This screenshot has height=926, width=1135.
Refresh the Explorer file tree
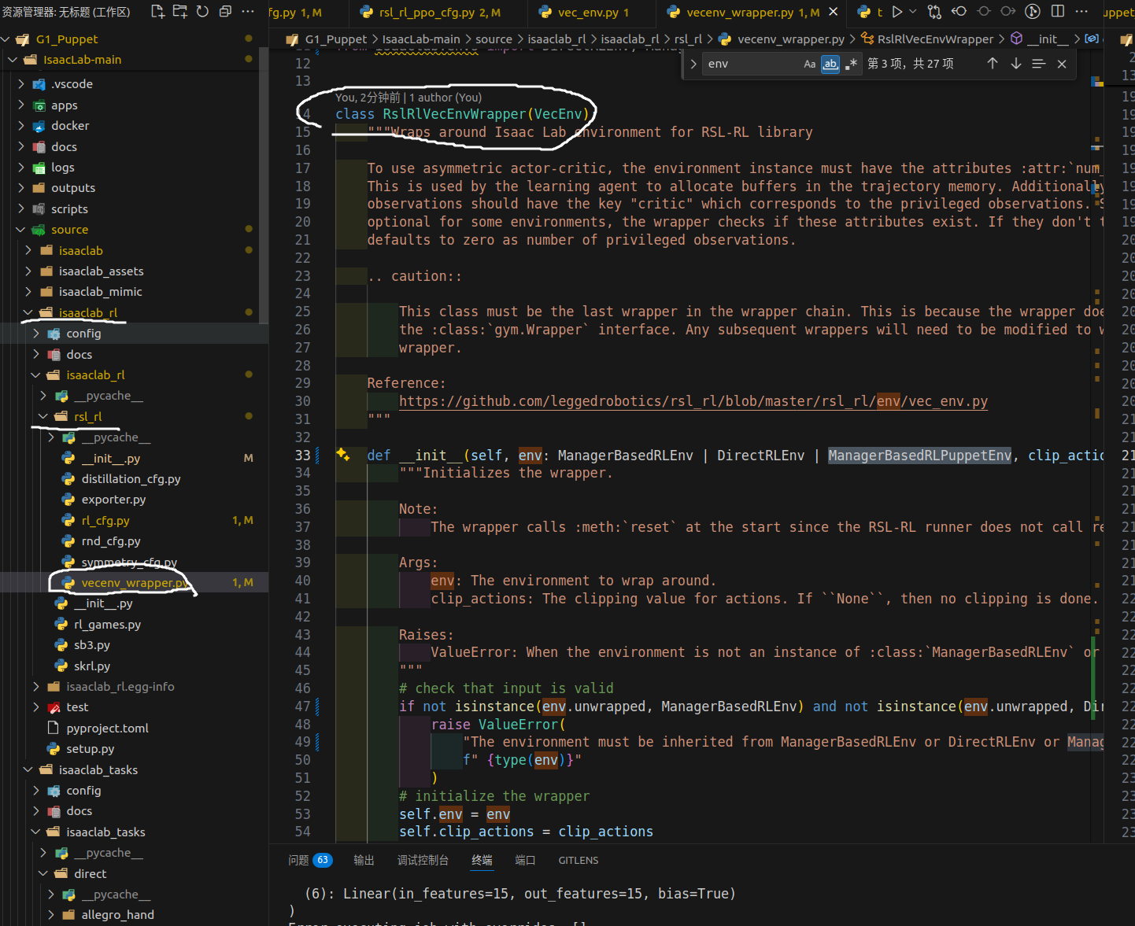coord(202,12)
